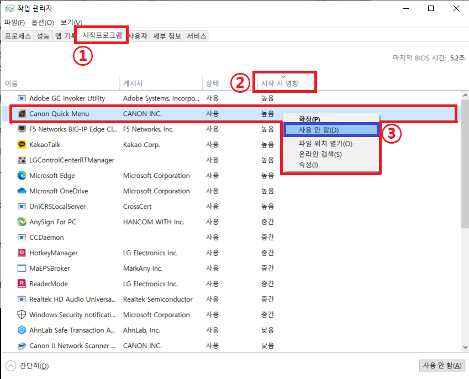469x379 pixels.
Task: Click the Task Manager title bar icon
Action: [x=9, y=8]
